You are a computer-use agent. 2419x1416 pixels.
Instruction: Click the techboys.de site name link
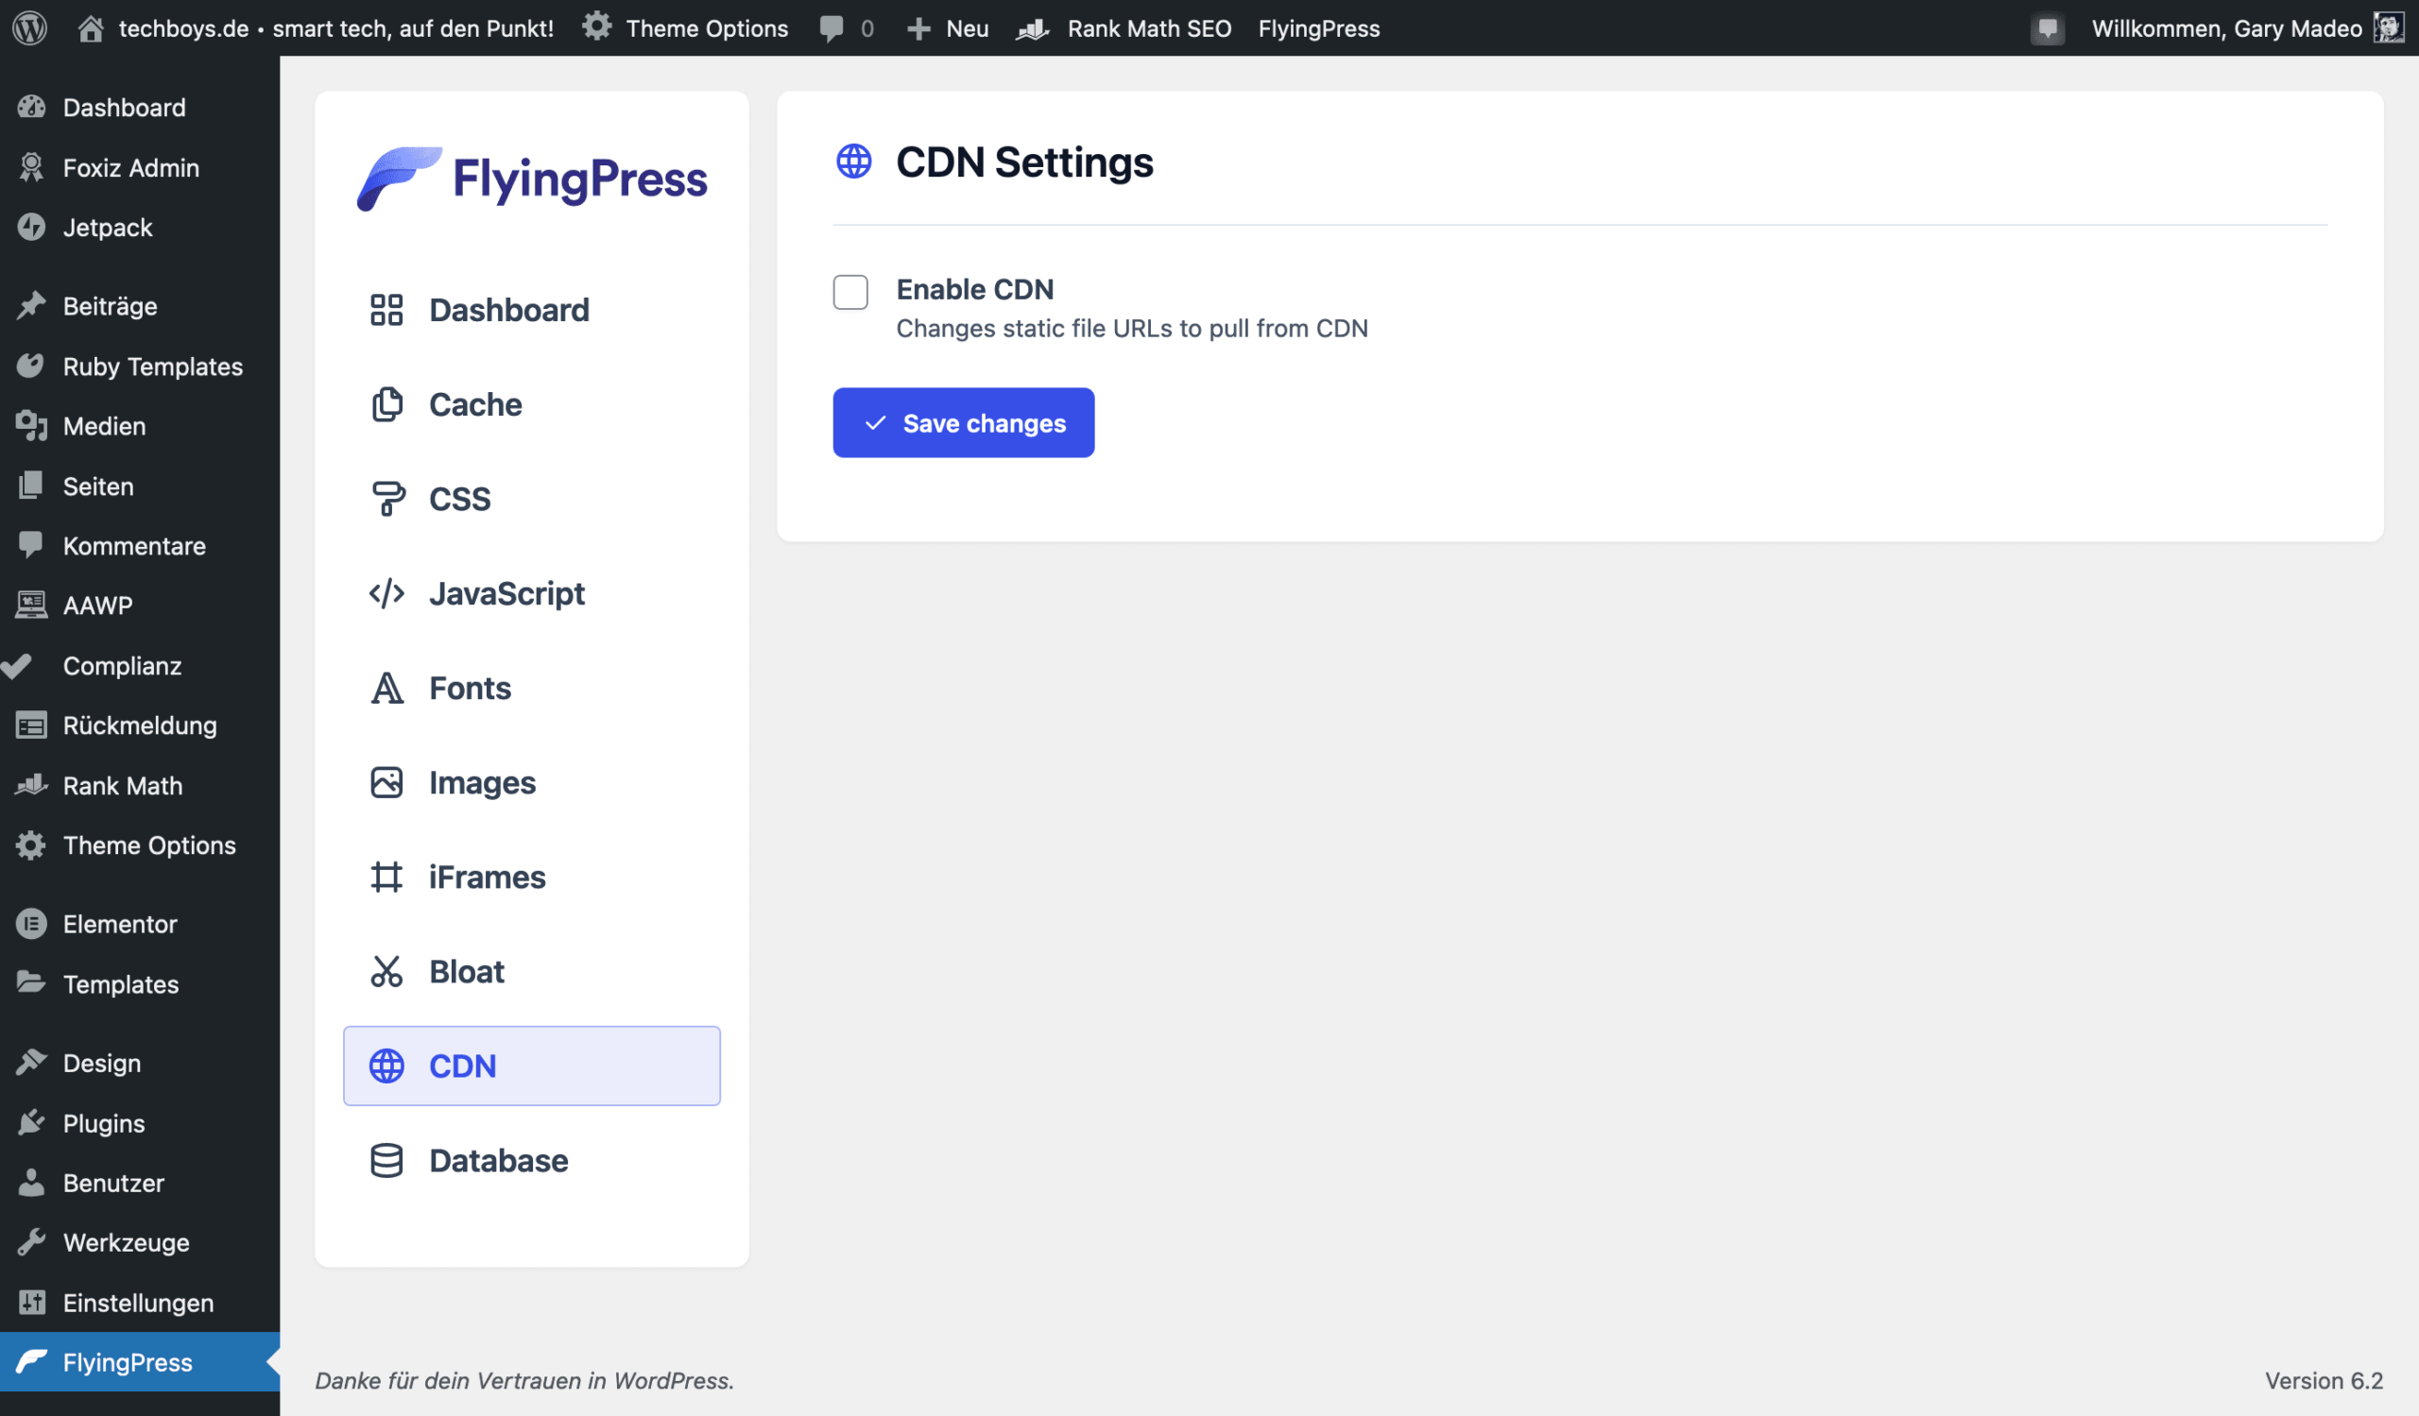(336, 28)
